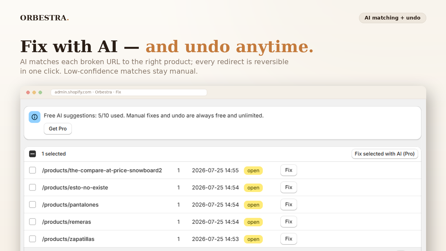
Task: Click Fix for the remeras row
Action: 289,222
